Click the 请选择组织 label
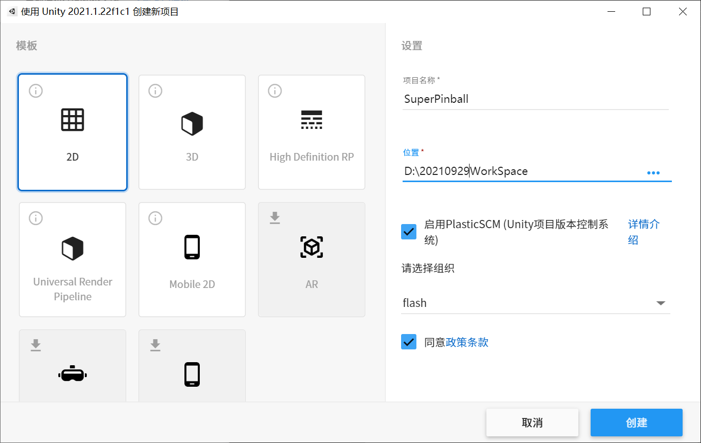Screen dimensions: 701x443 click(x=428, y=268)
